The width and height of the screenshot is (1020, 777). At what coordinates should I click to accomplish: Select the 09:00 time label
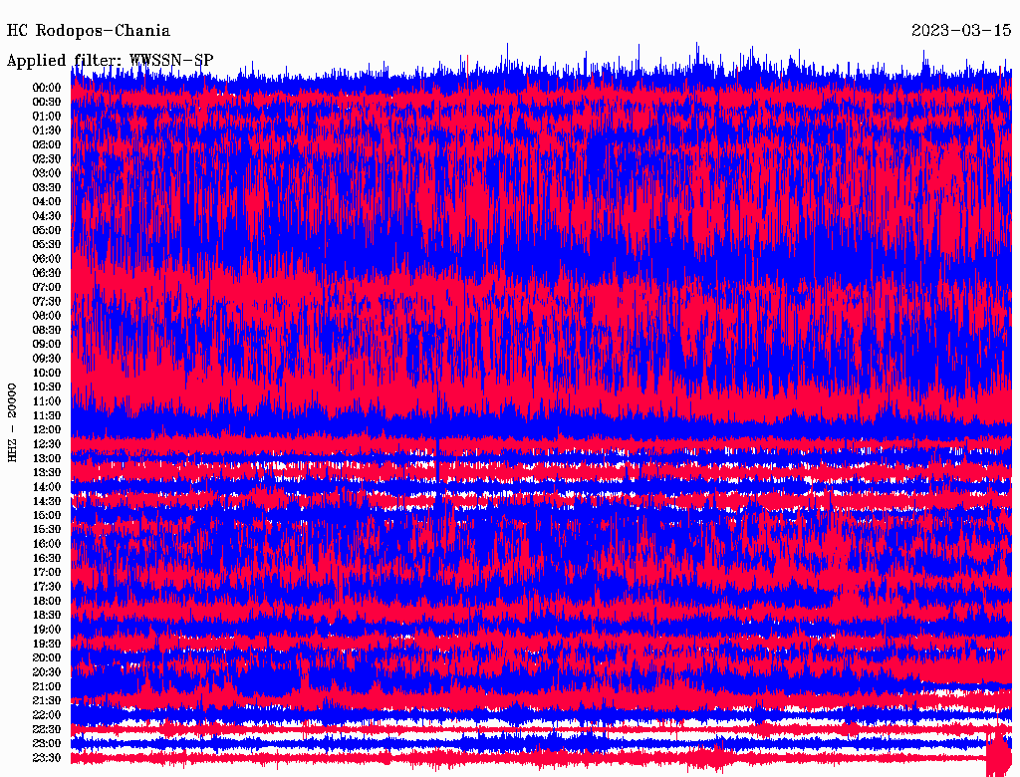47,344
